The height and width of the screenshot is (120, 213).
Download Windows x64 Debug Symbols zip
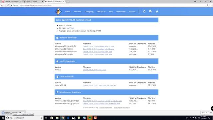(101, 104)
